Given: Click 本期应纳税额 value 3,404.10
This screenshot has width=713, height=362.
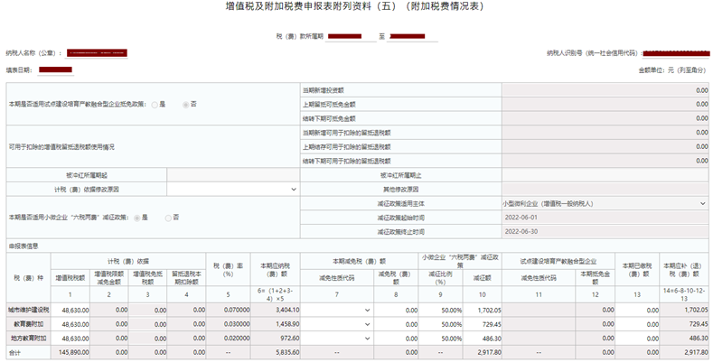Looking at the screenshot, I should pos(276,311).
